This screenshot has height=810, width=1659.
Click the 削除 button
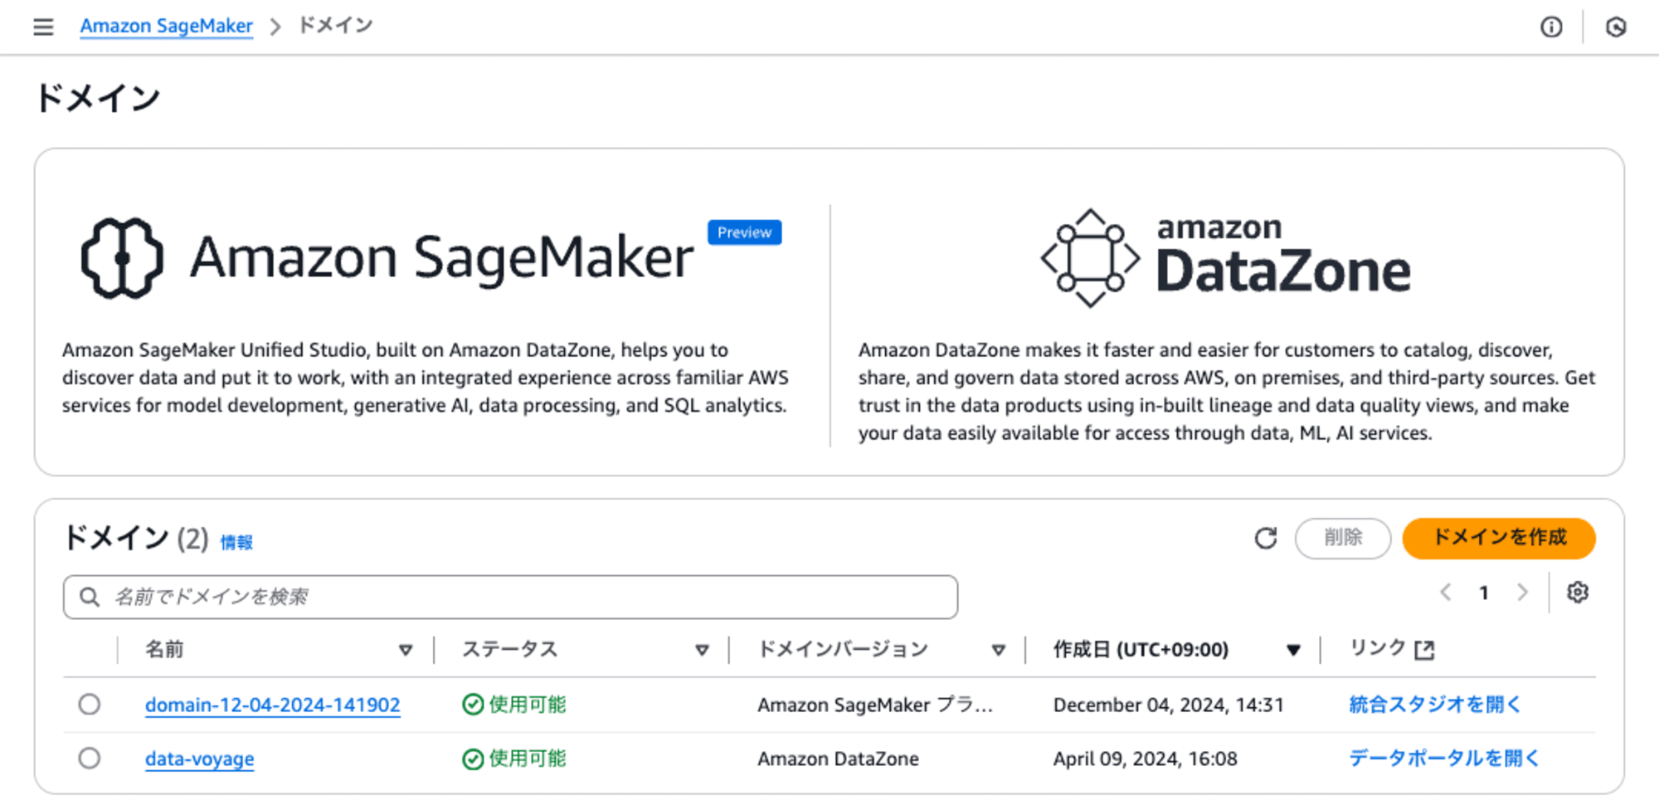pos(1343,538)
